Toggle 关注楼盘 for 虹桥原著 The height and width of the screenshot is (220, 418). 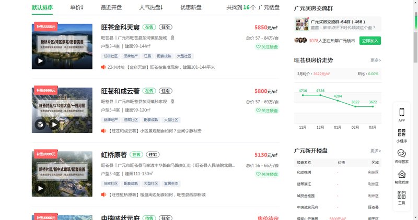click(267, 174)
